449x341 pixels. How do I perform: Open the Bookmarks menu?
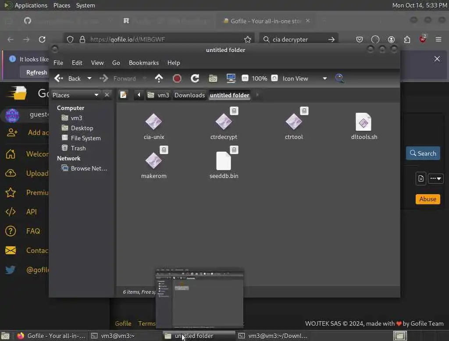(x=144, y=63)
